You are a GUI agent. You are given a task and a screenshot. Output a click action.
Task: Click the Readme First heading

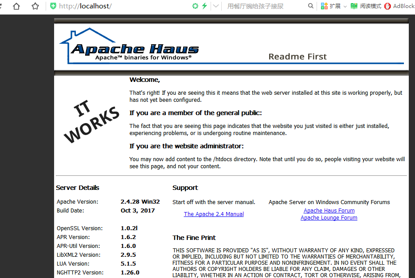298,57
